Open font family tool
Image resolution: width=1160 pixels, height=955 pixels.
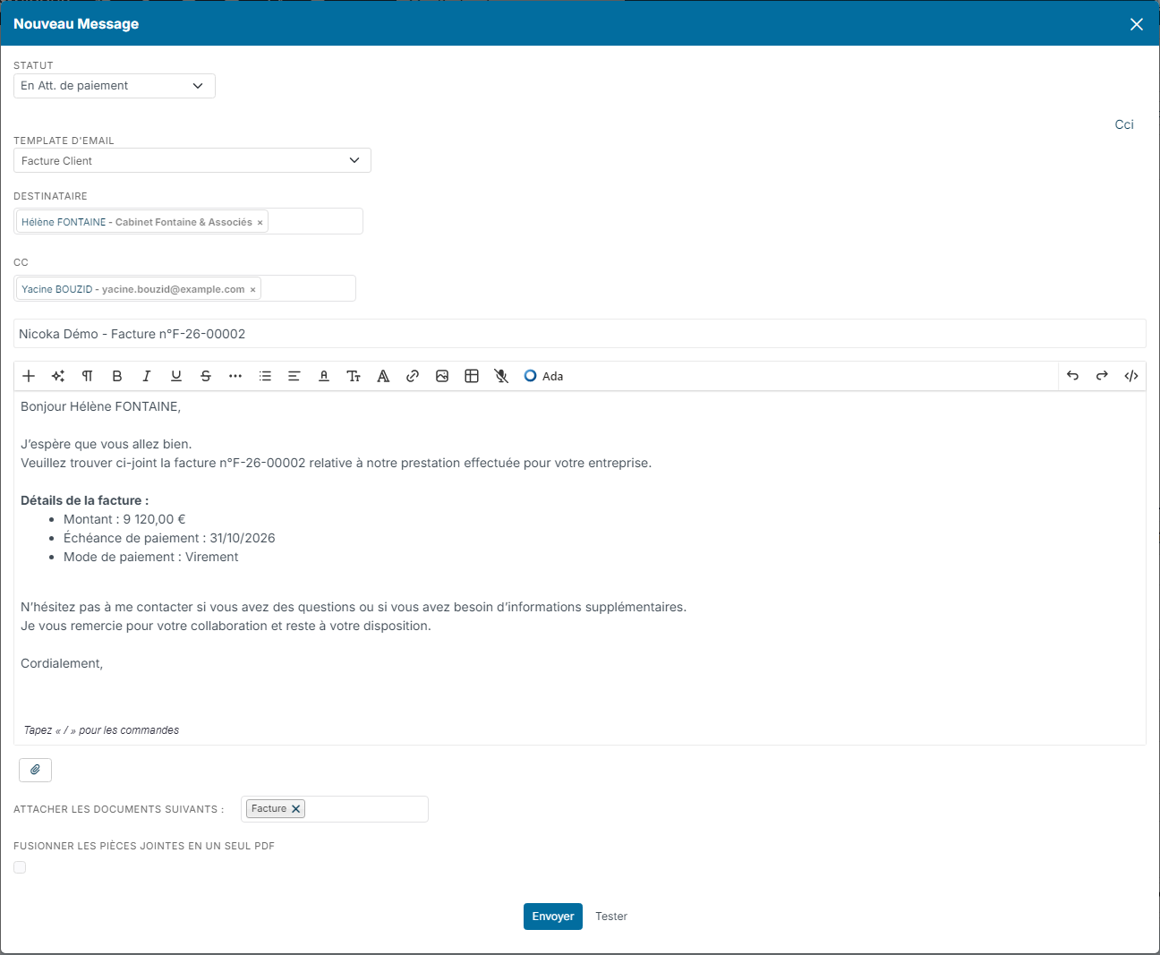[383, 376]
